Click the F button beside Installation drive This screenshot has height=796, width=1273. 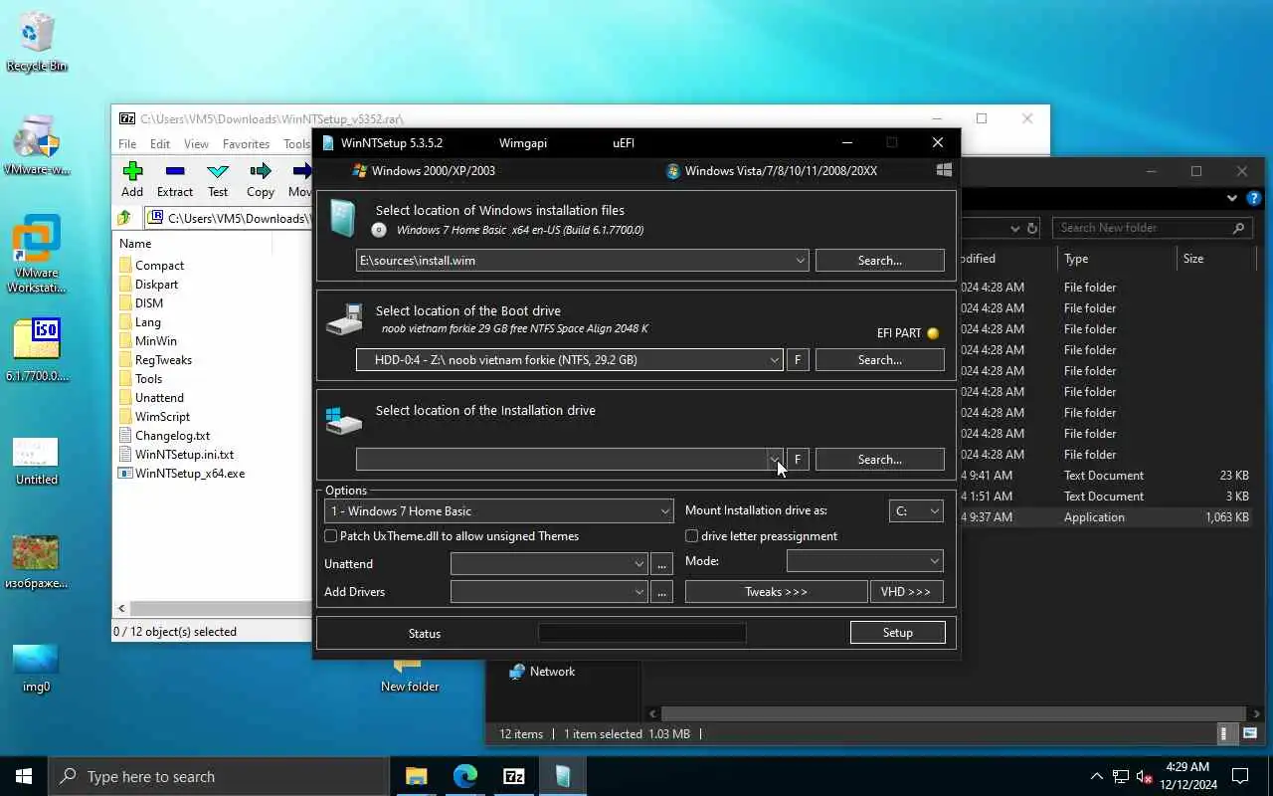click(798, 460)
